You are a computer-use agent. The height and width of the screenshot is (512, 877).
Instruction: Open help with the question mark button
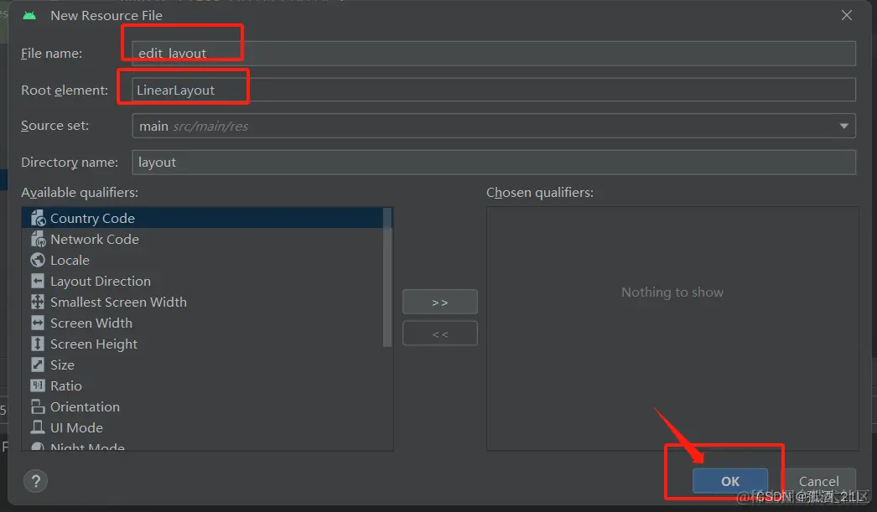[36, 481]
